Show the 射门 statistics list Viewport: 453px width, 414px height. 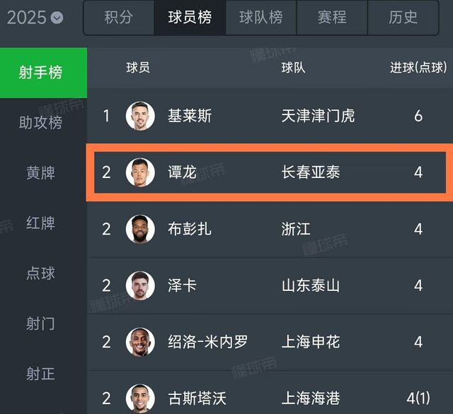(x=40, y=323)
